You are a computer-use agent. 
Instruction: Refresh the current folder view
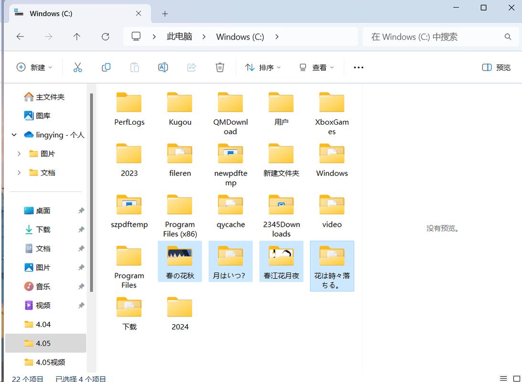(106, 37)
